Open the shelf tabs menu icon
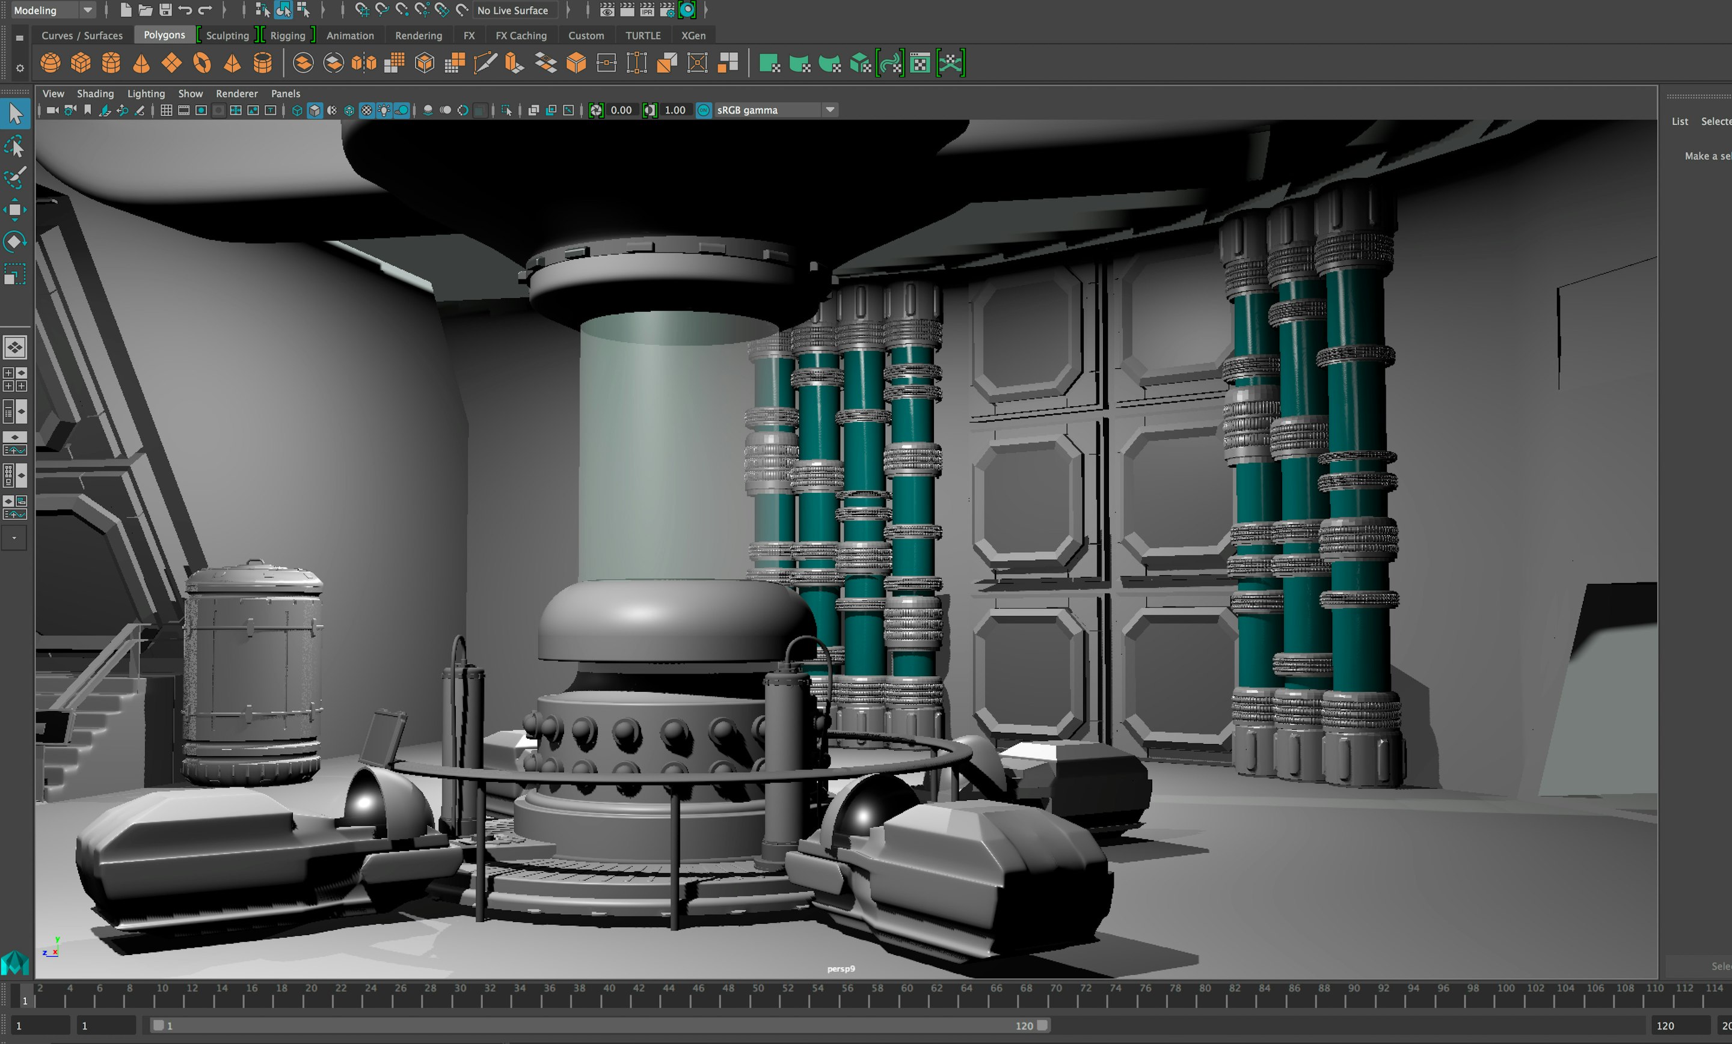 pos(20,37)
